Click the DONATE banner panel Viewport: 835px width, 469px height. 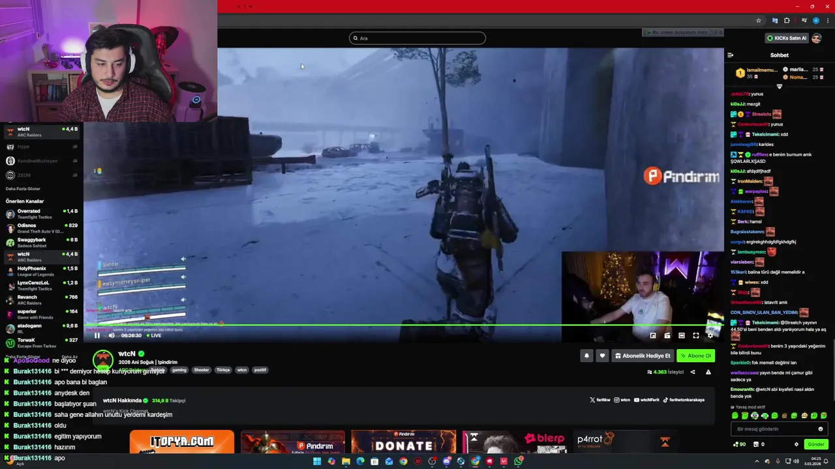coord(404,442)
